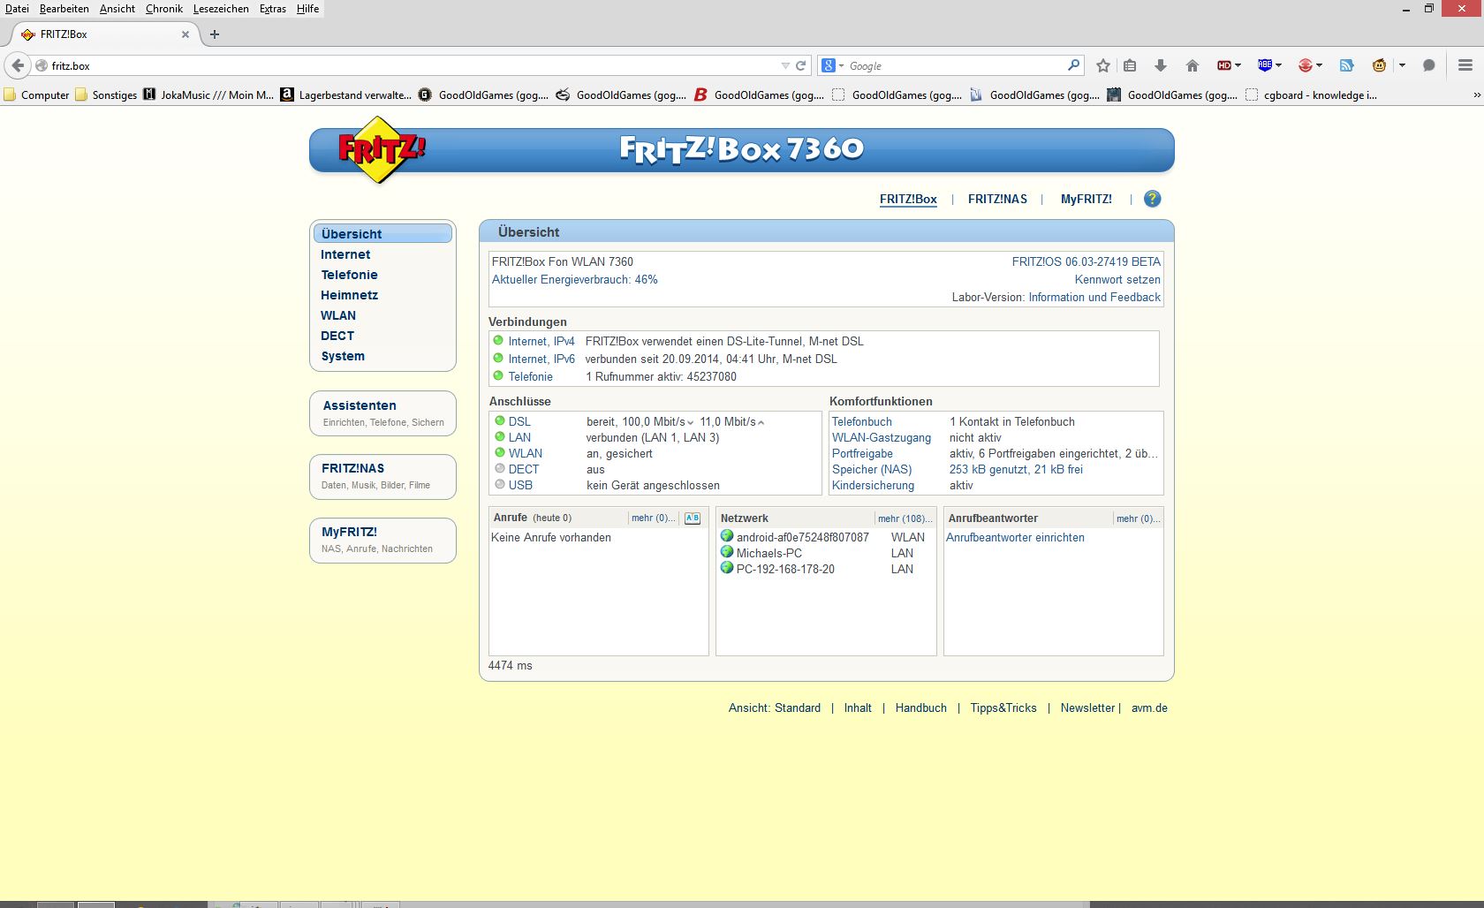Viewport: 1484px width, 908px height.
Task: Click the RSS feed toolbar icon
Action: point(1347,65)
